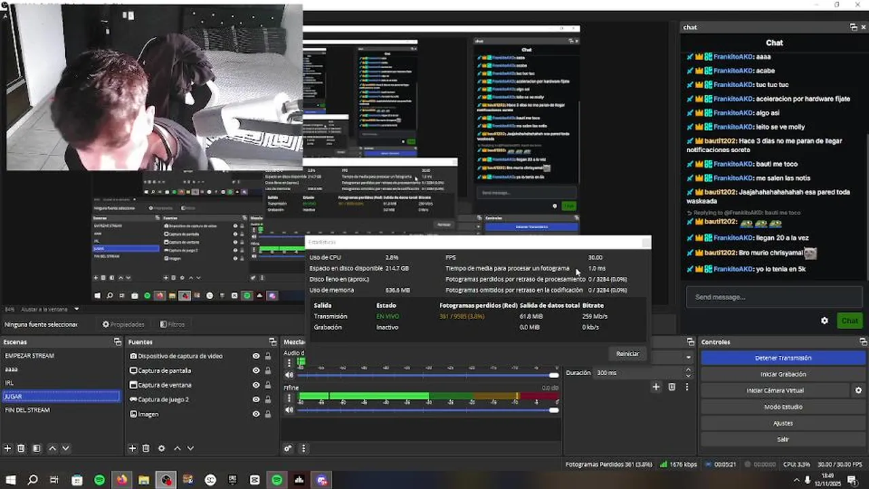Open taskbar search magnifier
The height and width of the screenshot is (489, 869).
click(33, 480)
